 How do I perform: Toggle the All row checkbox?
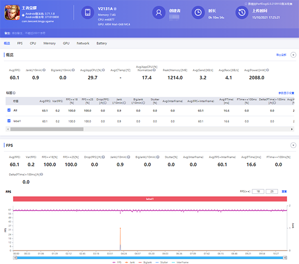click(9, 110)
